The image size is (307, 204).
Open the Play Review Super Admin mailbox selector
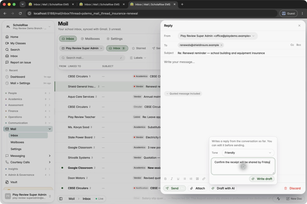pos(82,48)
